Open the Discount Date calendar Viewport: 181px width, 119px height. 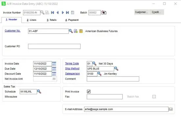(x=54, y=74)
